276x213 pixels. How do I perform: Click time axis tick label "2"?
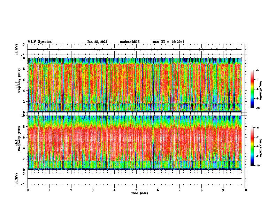[x=71, y=190]
